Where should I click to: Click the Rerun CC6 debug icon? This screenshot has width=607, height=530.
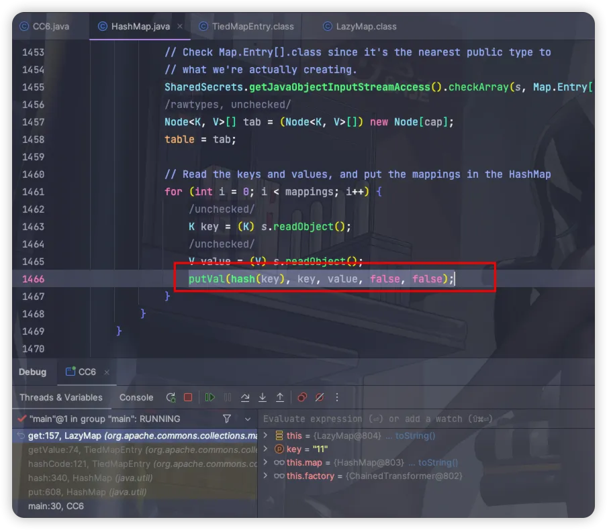(x=171, y=397)
